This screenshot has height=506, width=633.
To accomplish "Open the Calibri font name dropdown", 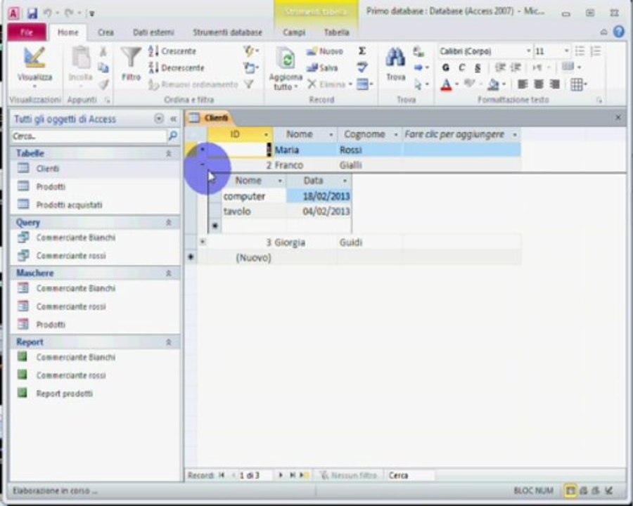I will 528,51.
